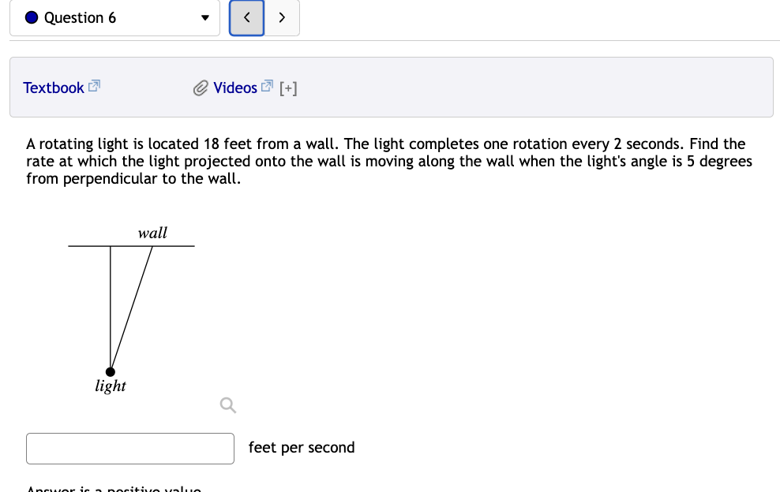780x492 pixels.
Task: Click the Question 6 label
Action: click(79, 17)
